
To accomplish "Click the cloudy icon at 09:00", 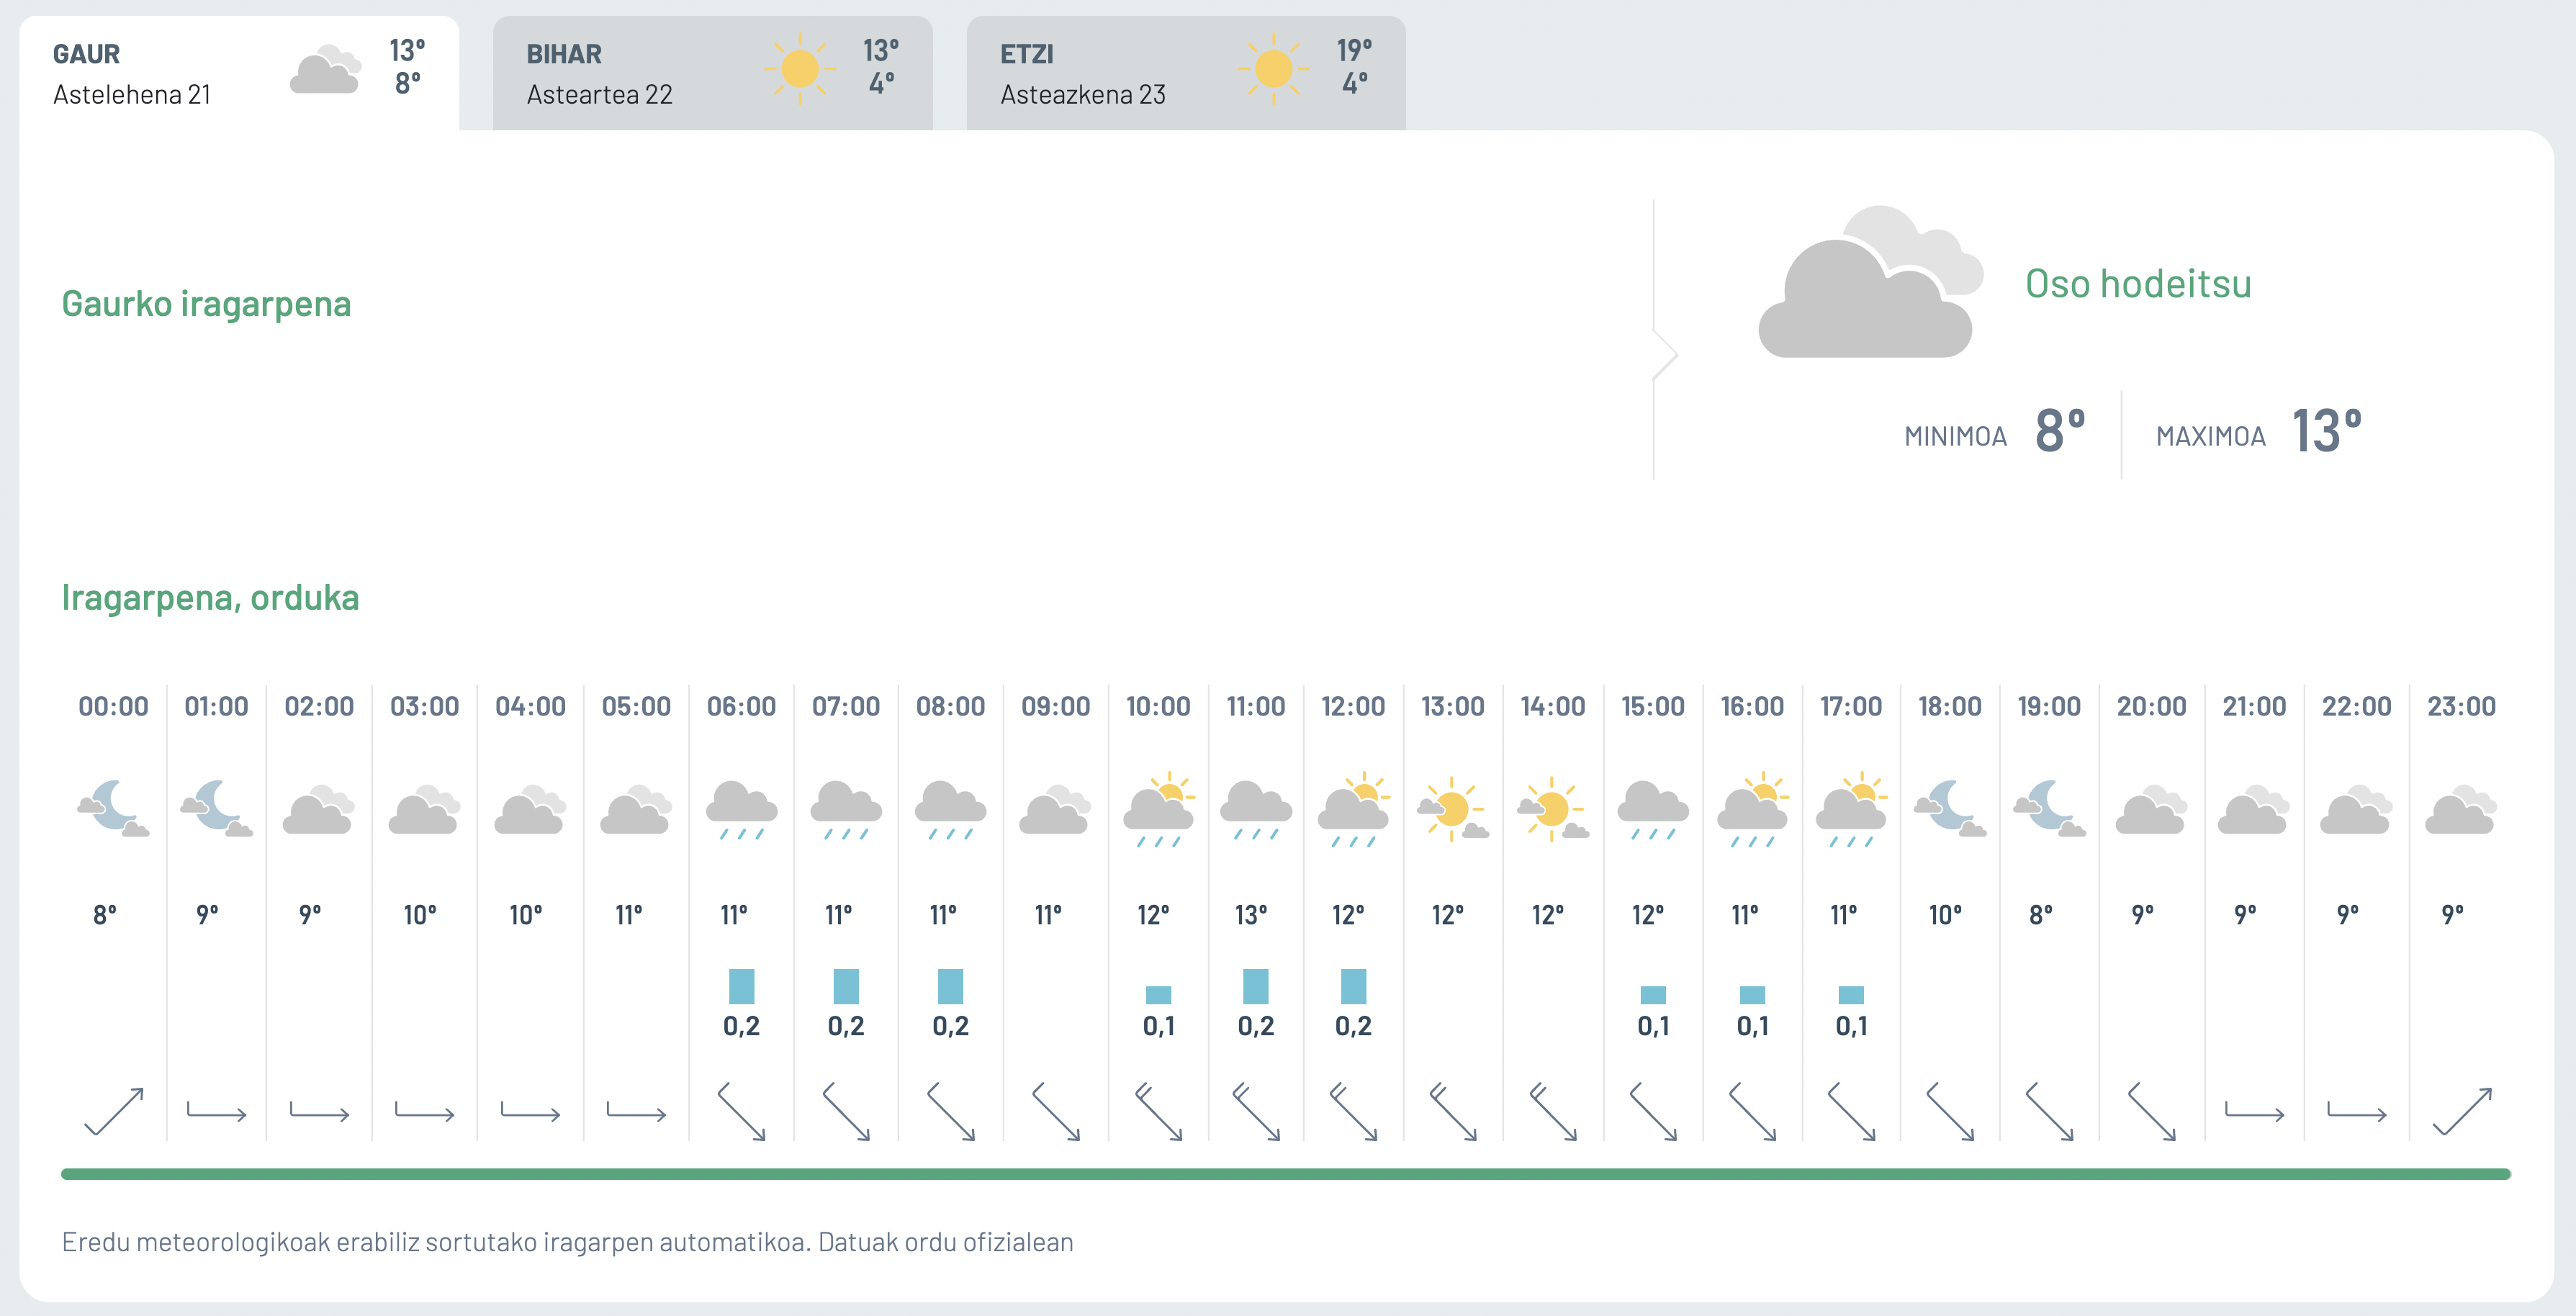I will point(1055,809).
